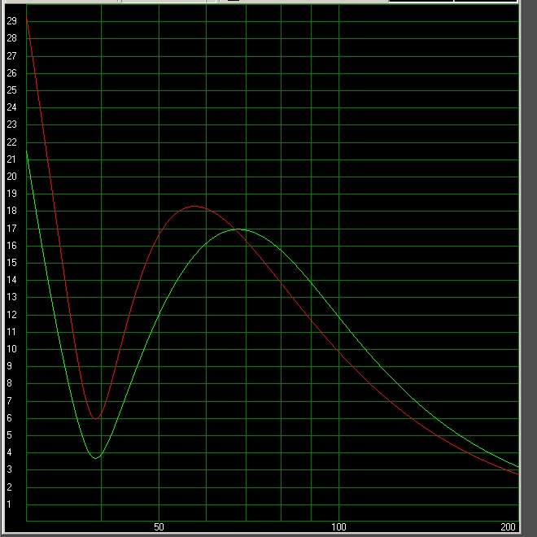Click the y-axis label 20
537x537 pixels.
tap(11, 177)
